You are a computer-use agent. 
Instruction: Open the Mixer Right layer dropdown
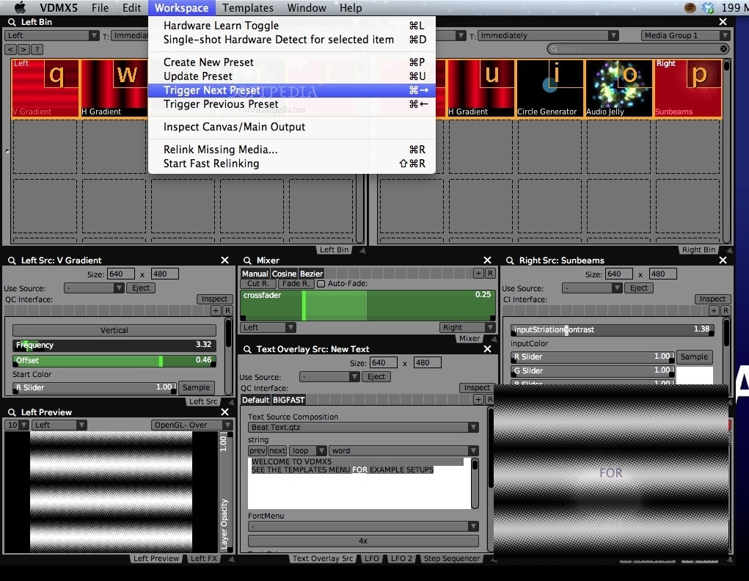467,327
